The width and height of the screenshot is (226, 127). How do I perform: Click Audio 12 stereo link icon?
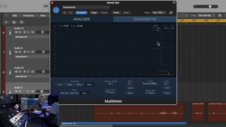[33, 32]
